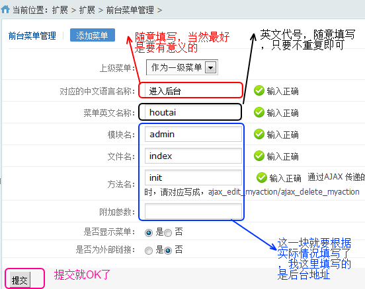Viewport: 365px width, 289px height.
Task: Open the 添加菜单 tab
Action: 93,35
